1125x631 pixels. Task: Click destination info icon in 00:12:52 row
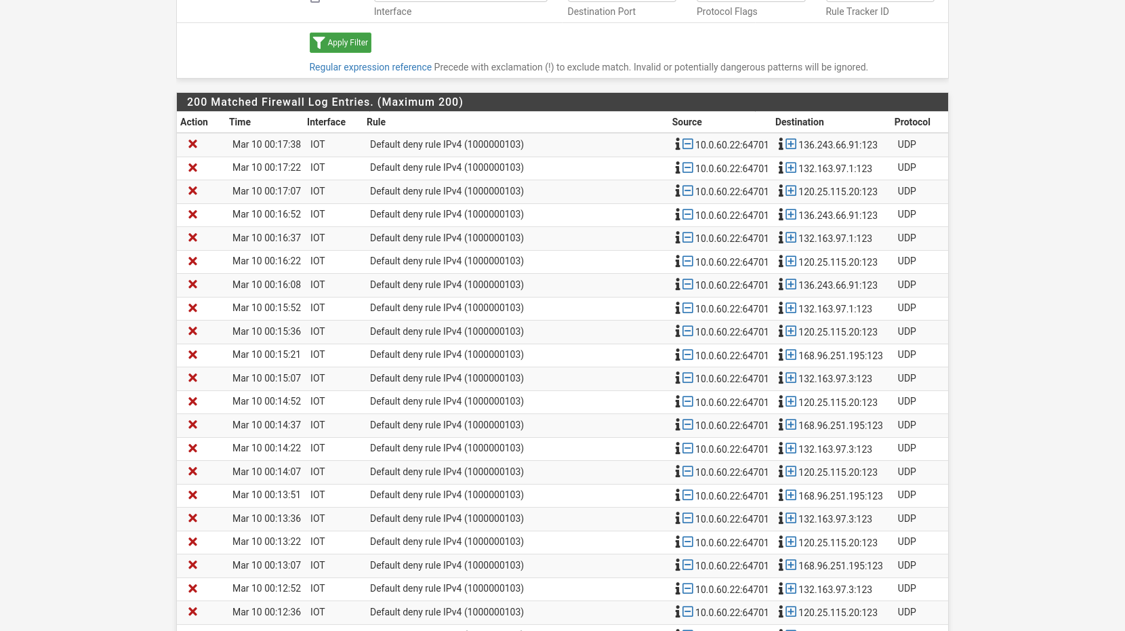click(x=781, y=588)
